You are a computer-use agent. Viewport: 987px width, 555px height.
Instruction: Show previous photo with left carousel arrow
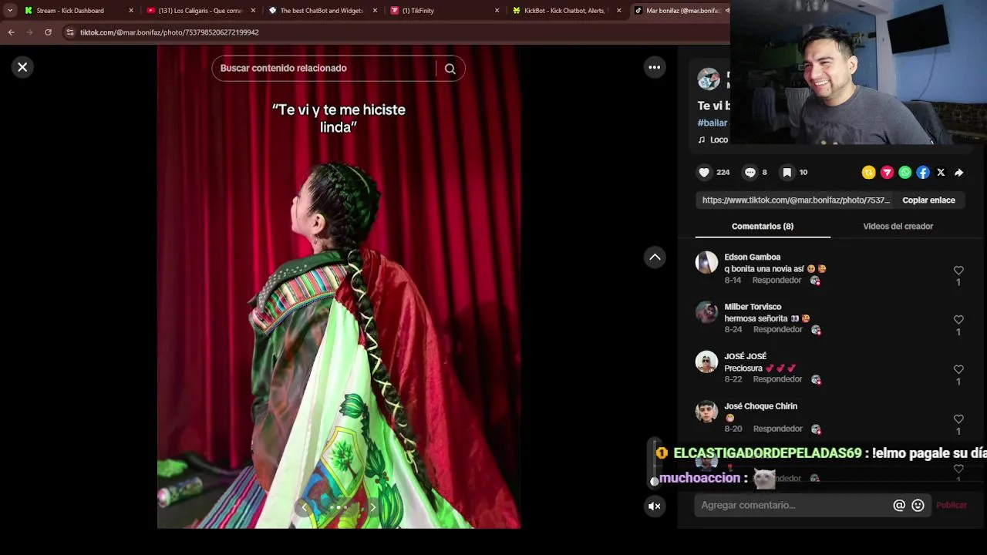305,507
